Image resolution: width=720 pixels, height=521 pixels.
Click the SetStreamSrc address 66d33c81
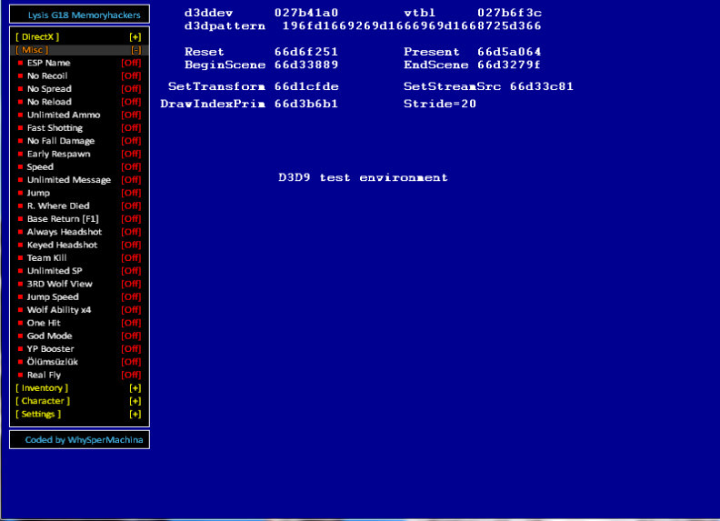tap(542, 86)
